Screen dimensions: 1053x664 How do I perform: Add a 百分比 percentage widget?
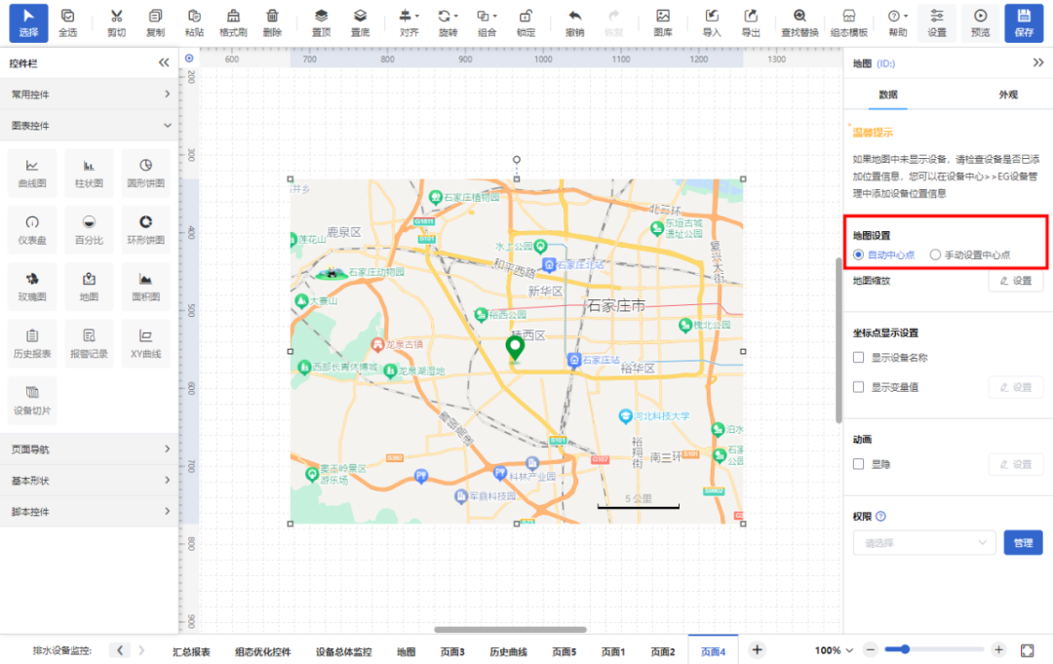tap(89, 230)
